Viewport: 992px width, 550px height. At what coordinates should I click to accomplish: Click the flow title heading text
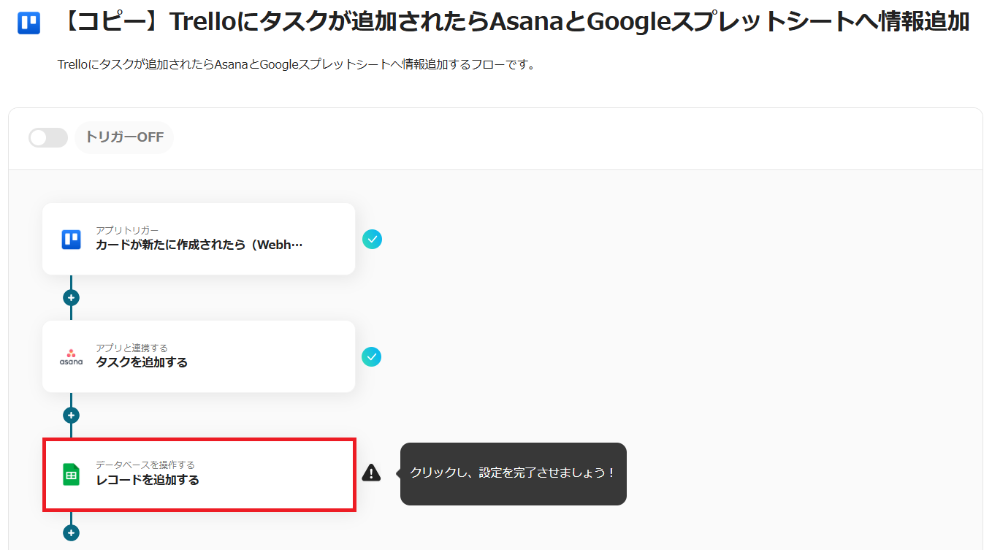coord(514,23)
